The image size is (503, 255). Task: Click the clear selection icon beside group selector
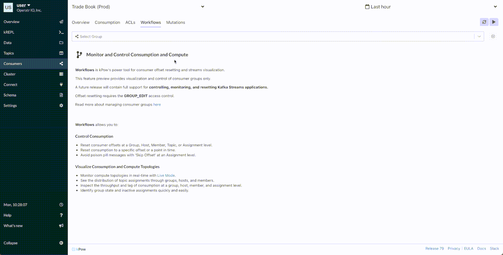pyautogui.click(x=493, y=36)
